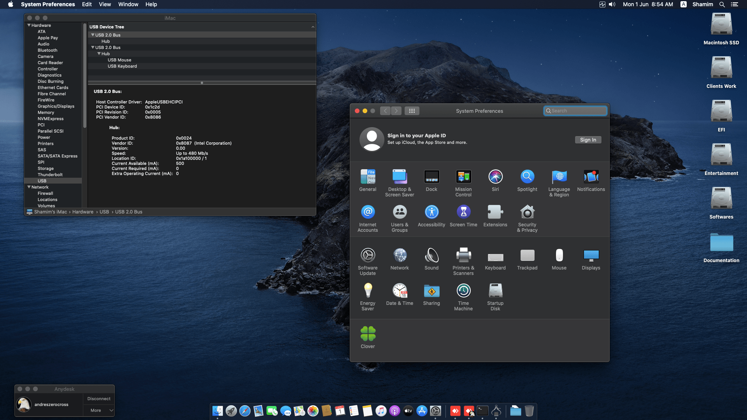Open Security & Privacy preferences
Viewport: 747px width, 420px height.
tap(527, 219)
